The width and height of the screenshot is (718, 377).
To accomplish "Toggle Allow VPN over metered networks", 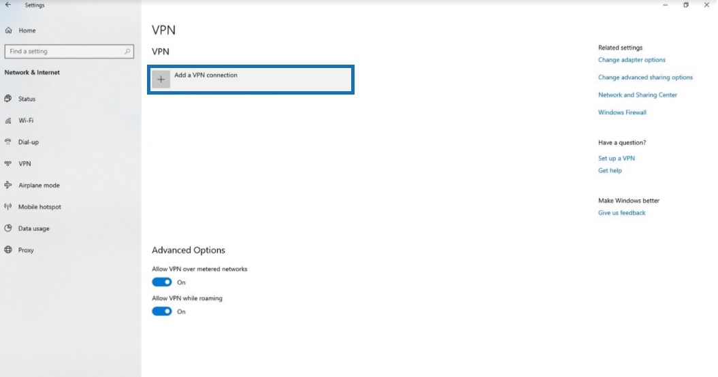I will click(162, 282).
